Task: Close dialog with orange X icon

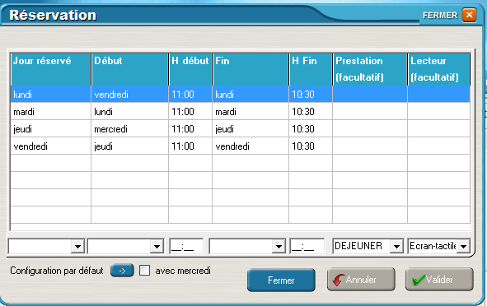Action: tap(469, 15)
